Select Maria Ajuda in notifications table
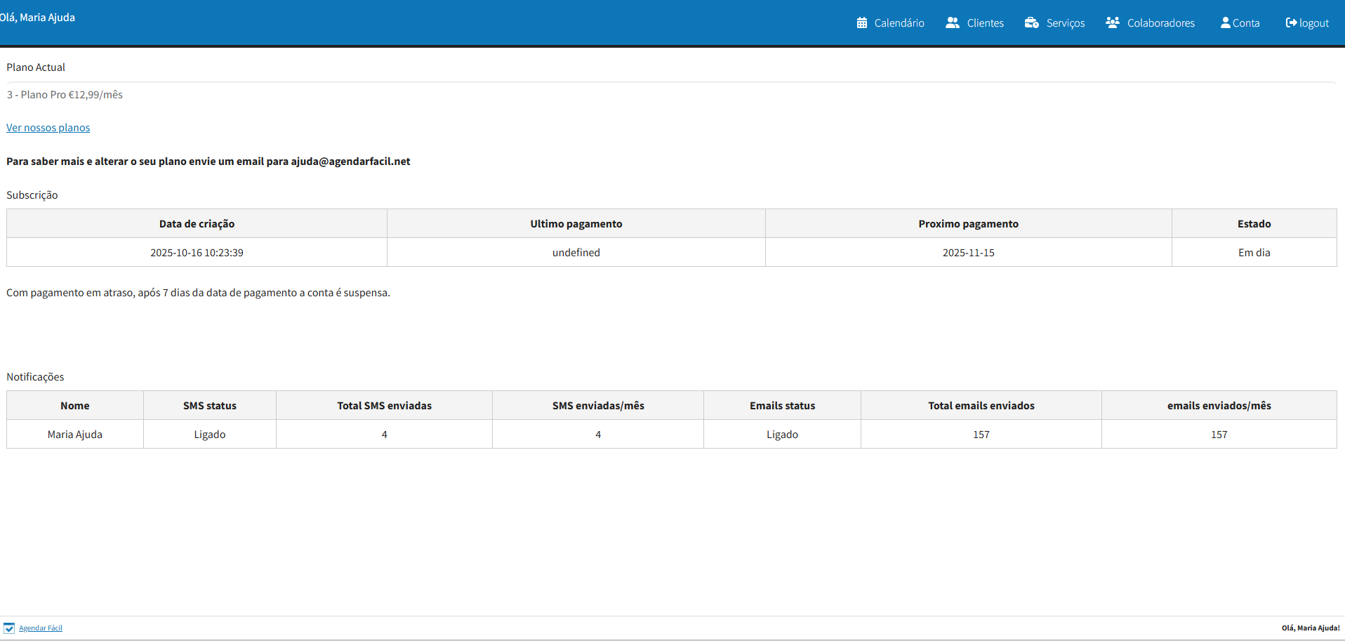This screenshot has height=641, width=1345. pyautogui.click(x=75, y=435)
